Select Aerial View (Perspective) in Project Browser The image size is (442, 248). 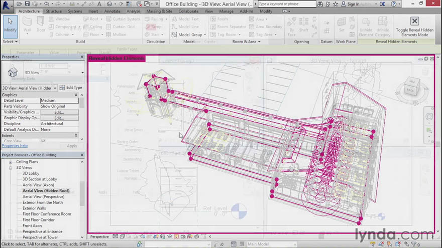pos(43,196)
